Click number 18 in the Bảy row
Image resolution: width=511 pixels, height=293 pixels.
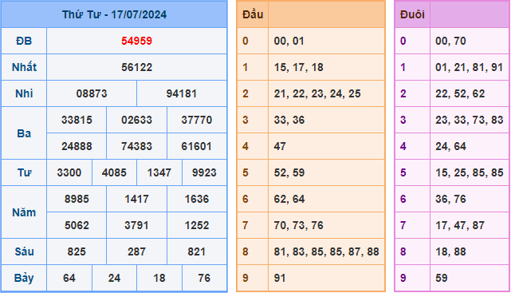click(159, 279)
